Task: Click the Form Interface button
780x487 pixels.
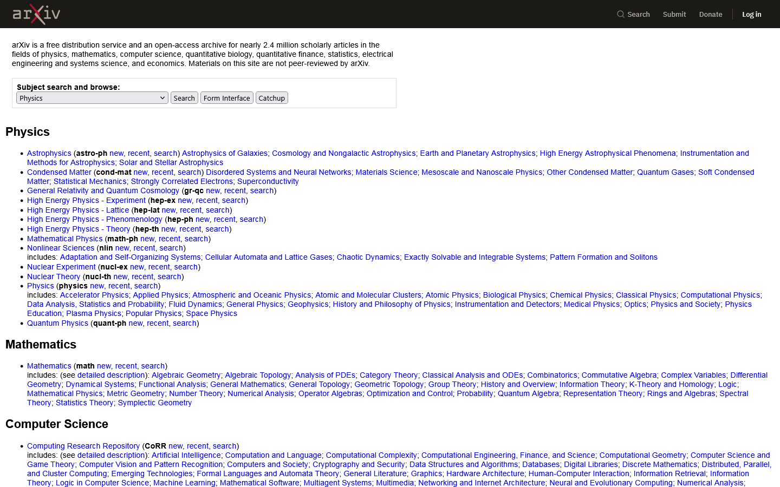Action: [227, 98]
